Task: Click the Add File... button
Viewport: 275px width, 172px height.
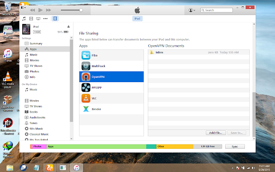Action: tap(216, 133)
